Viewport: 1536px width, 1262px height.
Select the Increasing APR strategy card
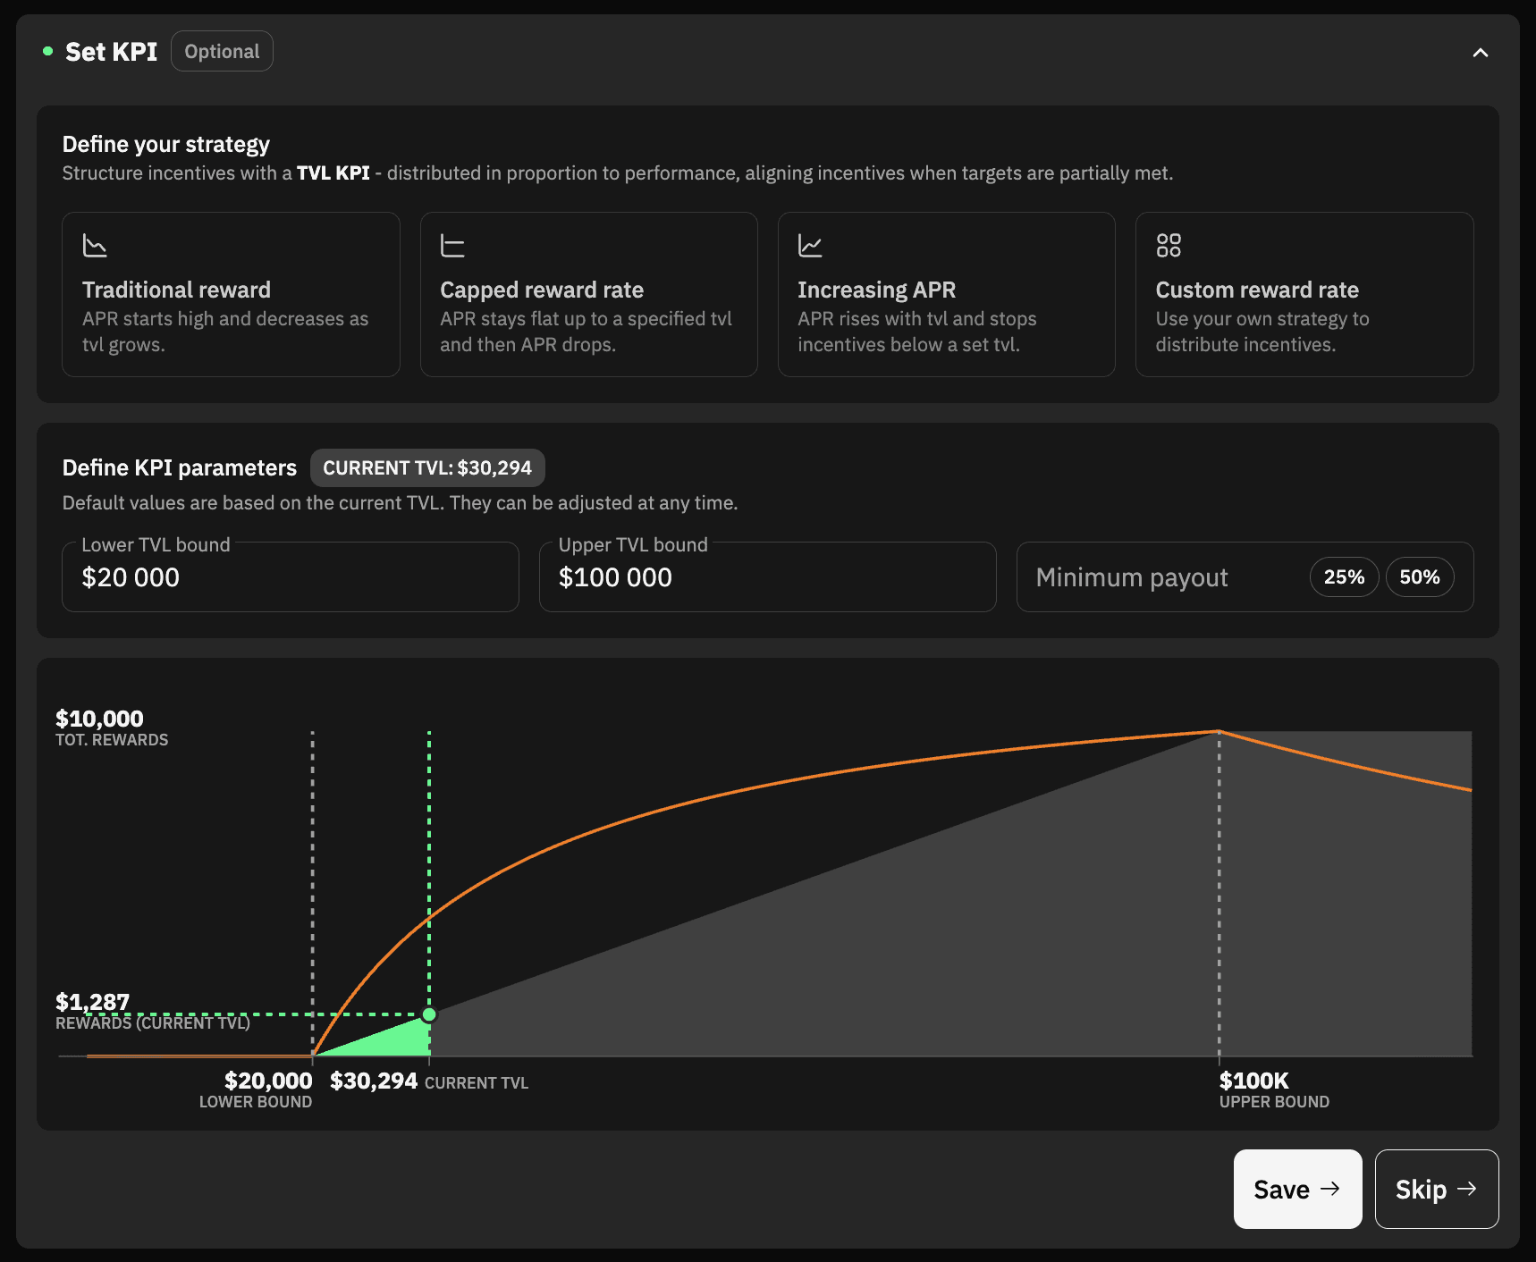coord(946,294)
